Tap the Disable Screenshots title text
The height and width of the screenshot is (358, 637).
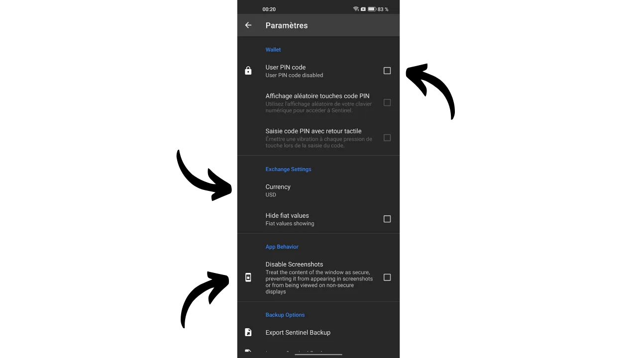point(294,265)
